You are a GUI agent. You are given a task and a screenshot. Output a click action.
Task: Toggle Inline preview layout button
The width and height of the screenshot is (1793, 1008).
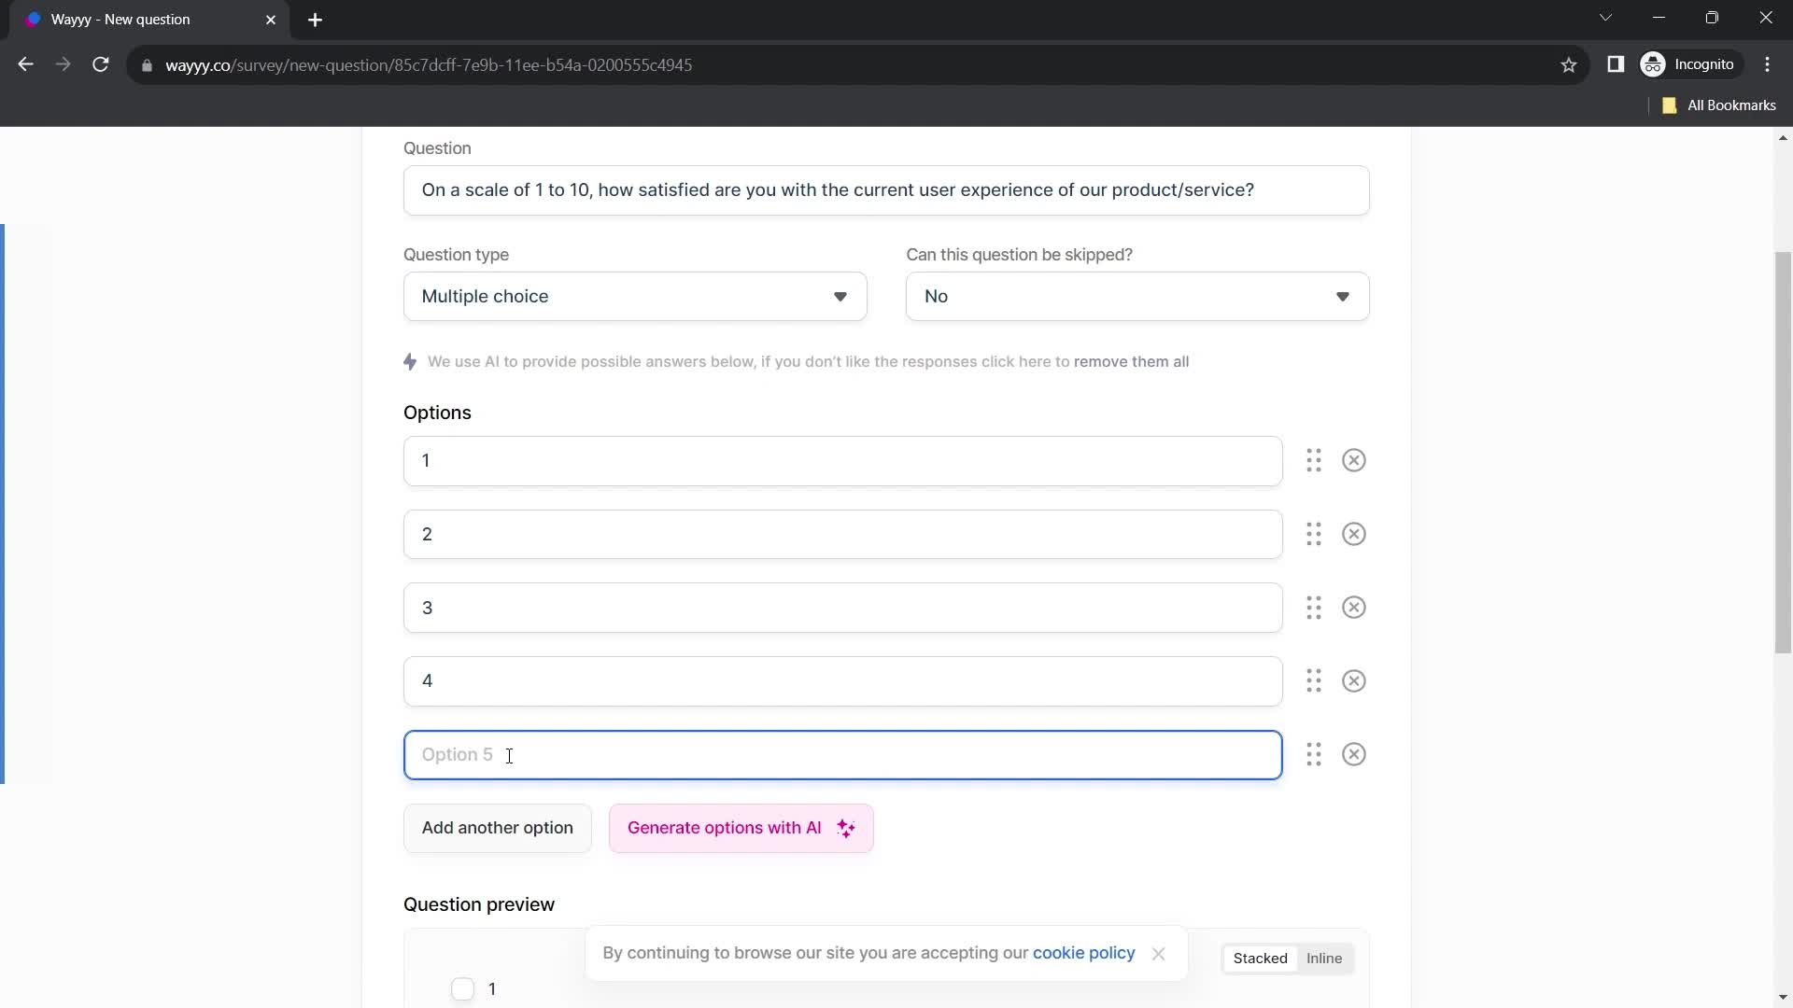(x=1324, y=958)
